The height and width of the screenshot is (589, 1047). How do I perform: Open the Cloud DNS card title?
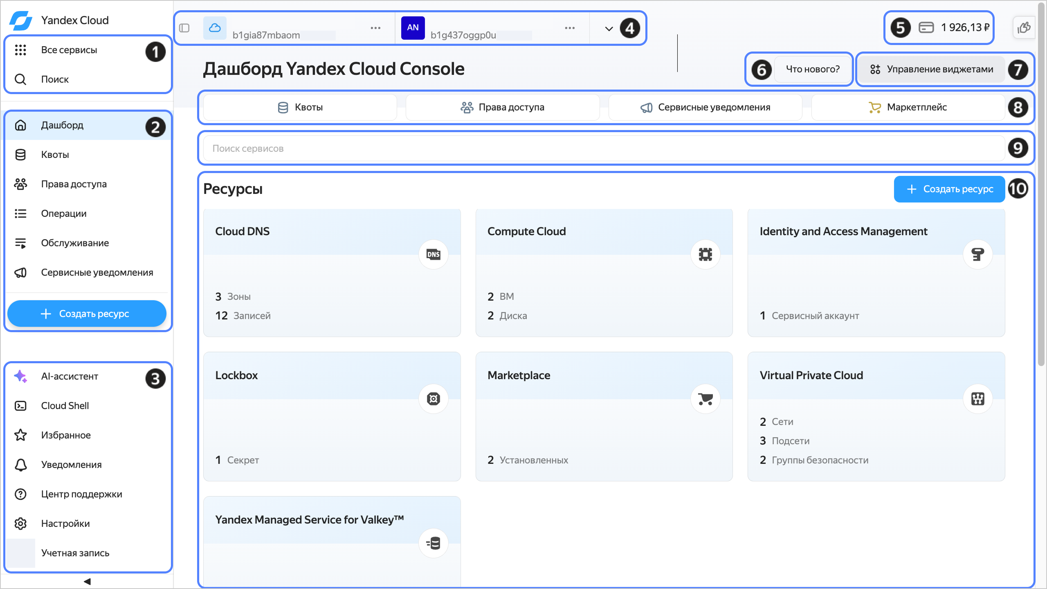click(243, 232)
